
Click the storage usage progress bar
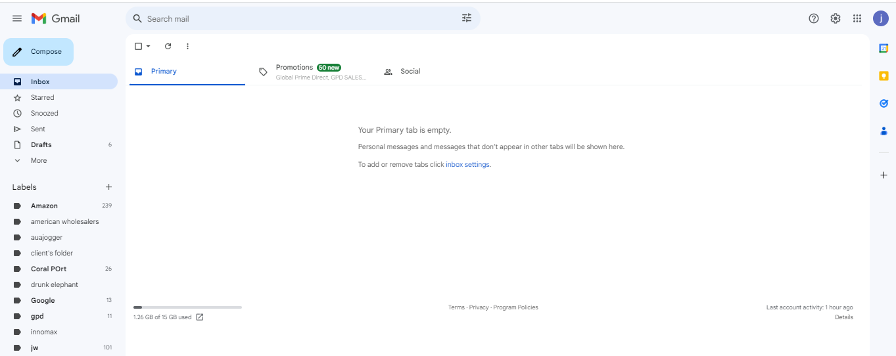pos(187,307)
